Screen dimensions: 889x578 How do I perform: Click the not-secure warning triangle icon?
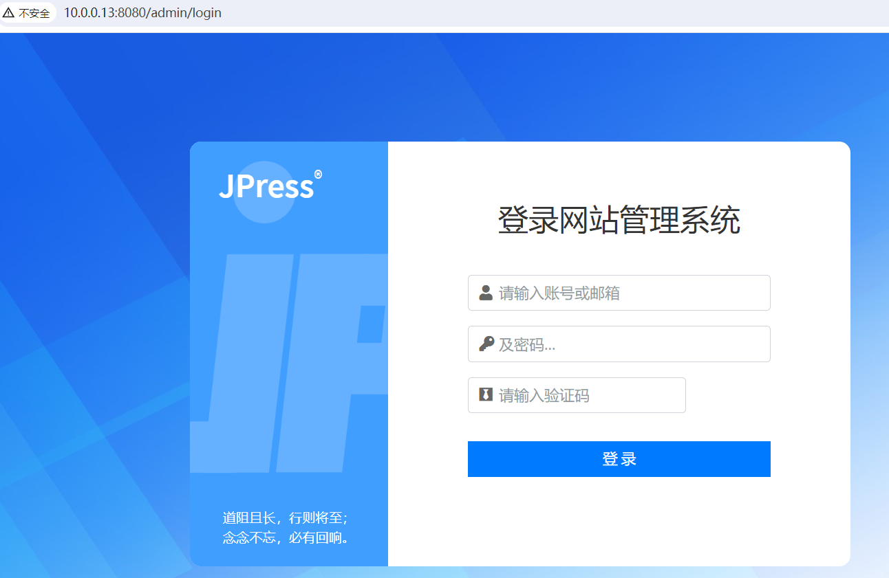click(9, 12)
